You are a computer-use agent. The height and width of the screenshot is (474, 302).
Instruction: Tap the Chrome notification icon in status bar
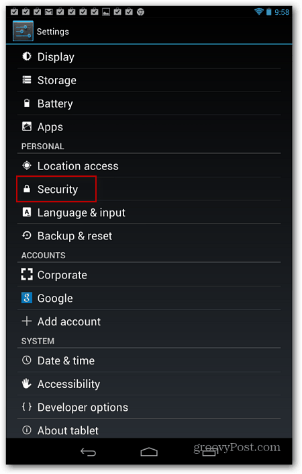[x=140, y=12]
